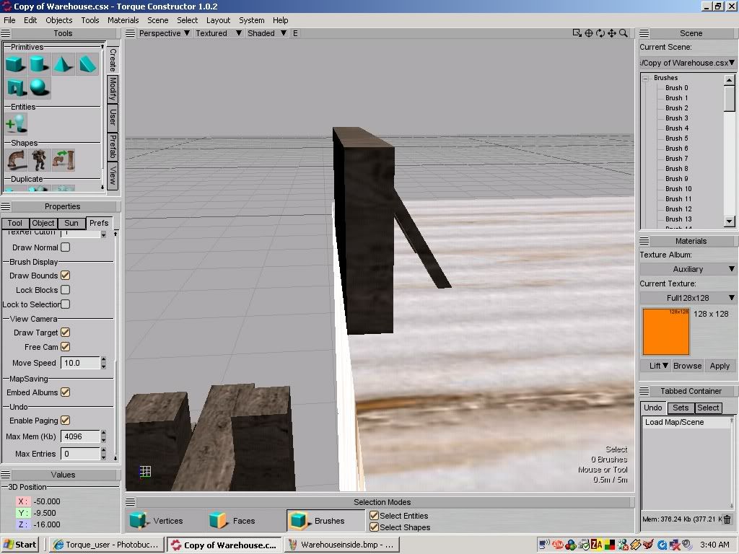Open the Texture Album Auxiliary dropdown

point(688,269)
